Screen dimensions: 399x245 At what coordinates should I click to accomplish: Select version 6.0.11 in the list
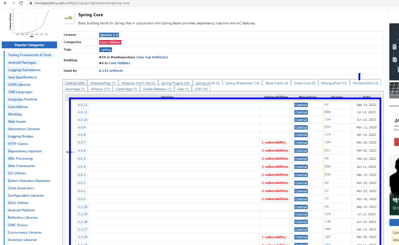point(83,112)
